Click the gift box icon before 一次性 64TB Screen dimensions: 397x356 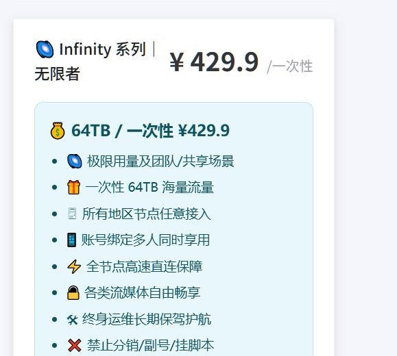click(73, 188)
